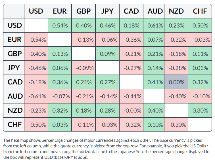Click the CHF/USD cell showing -0.50%
Screen dimensions: 215x163
pos(36,124)
